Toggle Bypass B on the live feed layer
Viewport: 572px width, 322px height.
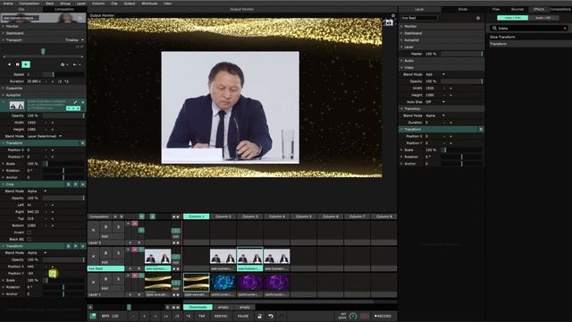click(105, 253)
